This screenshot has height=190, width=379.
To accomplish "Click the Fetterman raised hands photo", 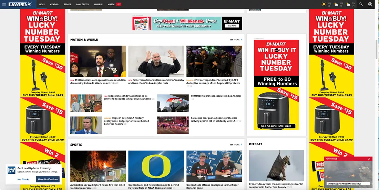I will point(156,61).
